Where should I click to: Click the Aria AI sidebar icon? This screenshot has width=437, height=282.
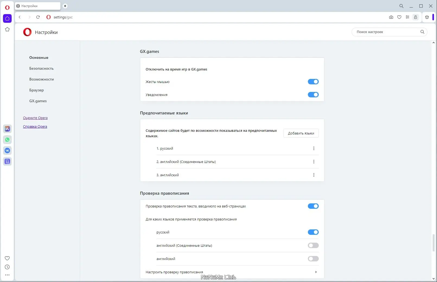tap(7, 129)
